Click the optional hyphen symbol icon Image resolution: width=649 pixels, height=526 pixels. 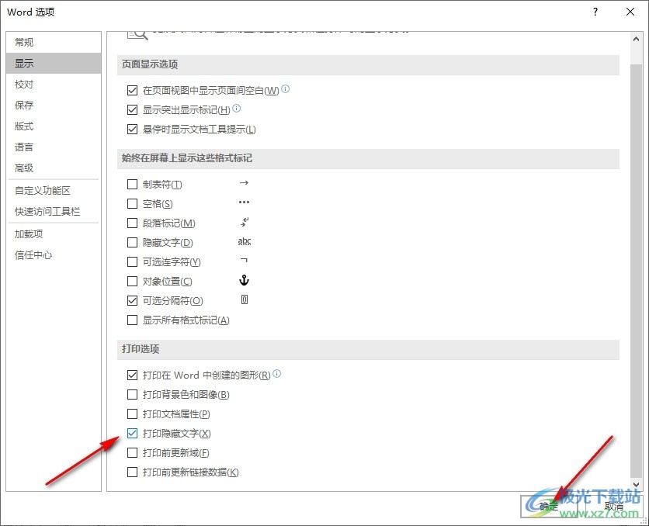pos(245,260)
